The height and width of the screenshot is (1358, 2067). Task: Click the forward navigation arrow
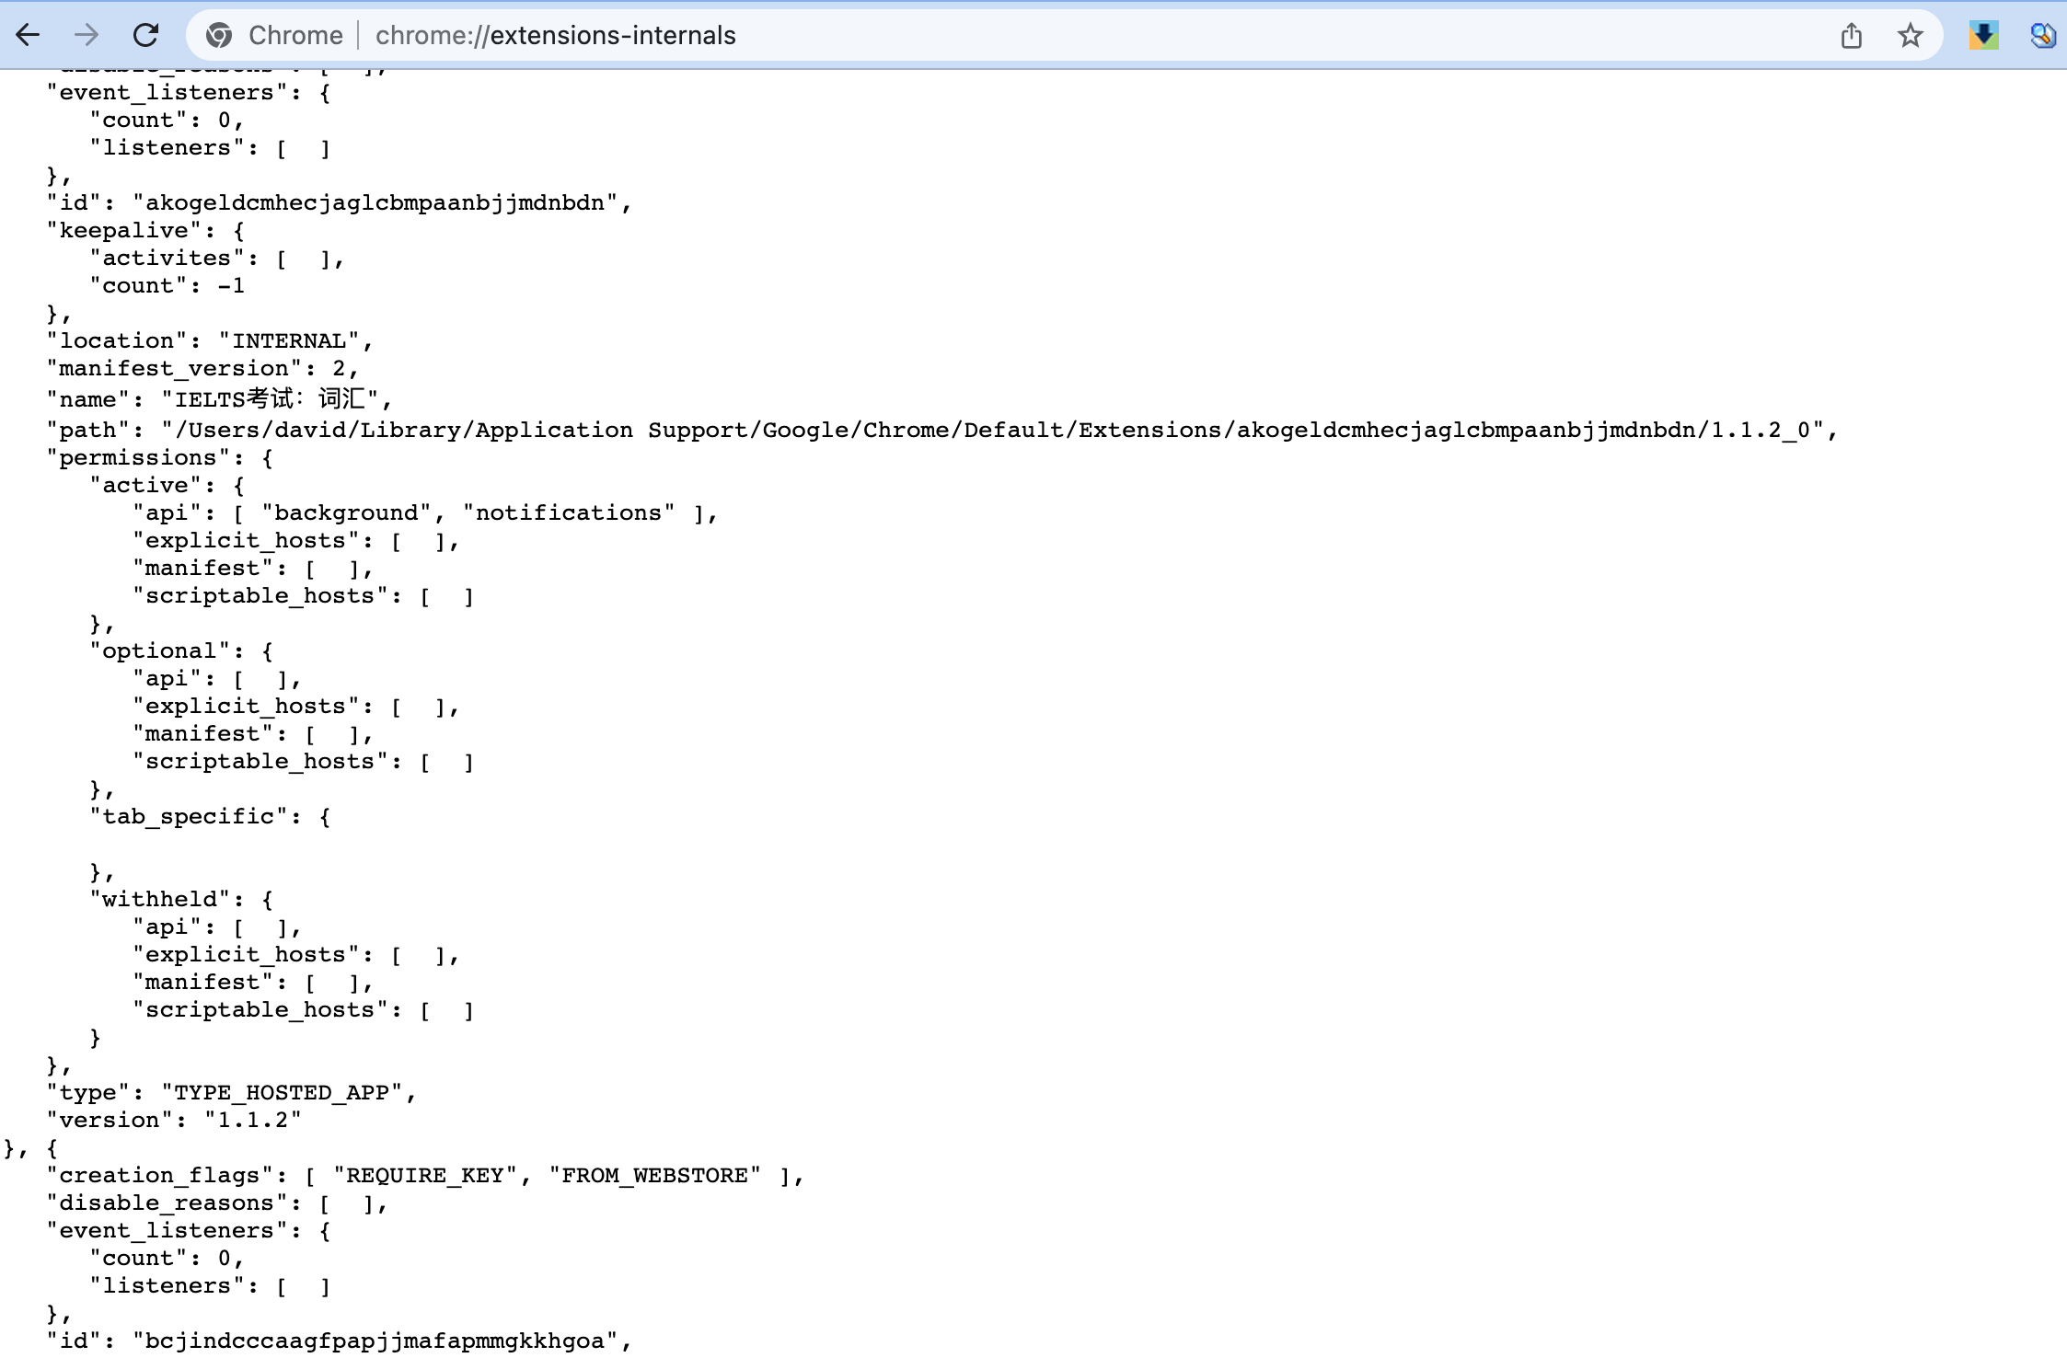(87, 36)
